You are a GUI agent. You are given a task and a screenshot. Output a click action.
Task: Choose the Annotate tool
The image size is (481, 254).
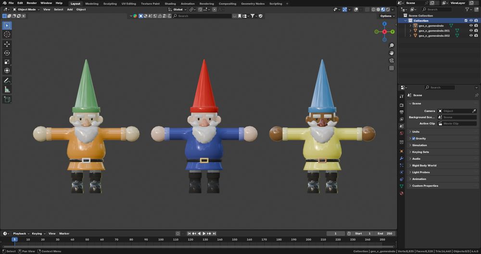pyautogui.click(x=7, y=81)
